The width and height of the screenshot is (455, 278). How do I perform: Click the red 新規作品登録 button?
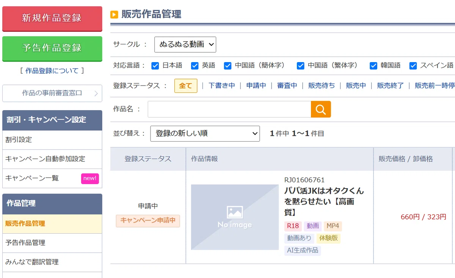click(52, 19)
